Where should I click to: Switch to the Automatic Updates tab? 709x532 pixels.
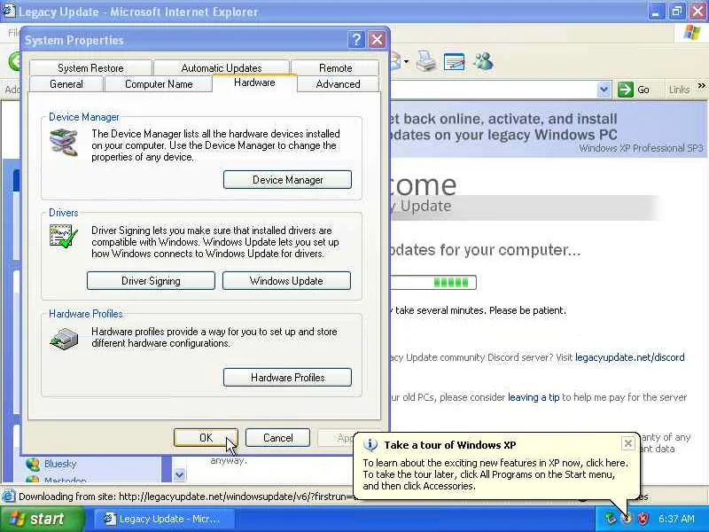221,68
